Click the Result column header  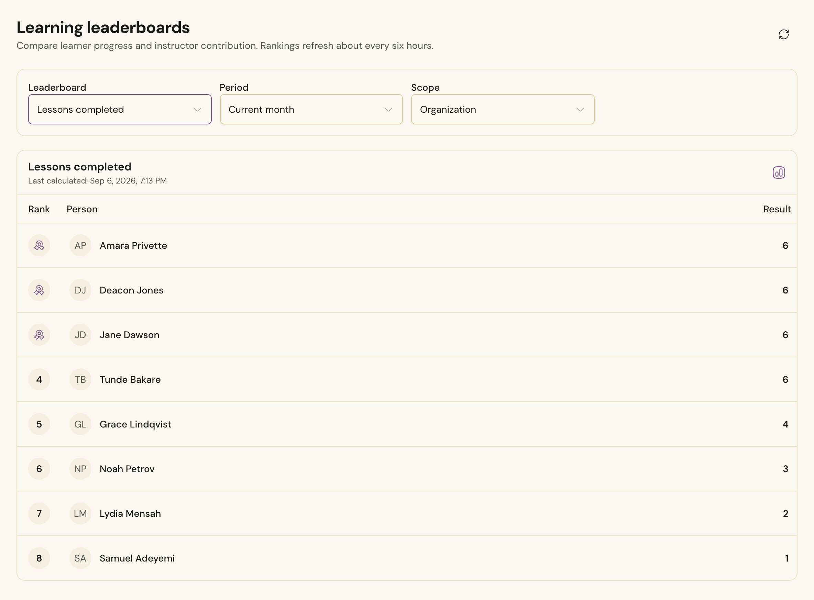pos(777,209)
